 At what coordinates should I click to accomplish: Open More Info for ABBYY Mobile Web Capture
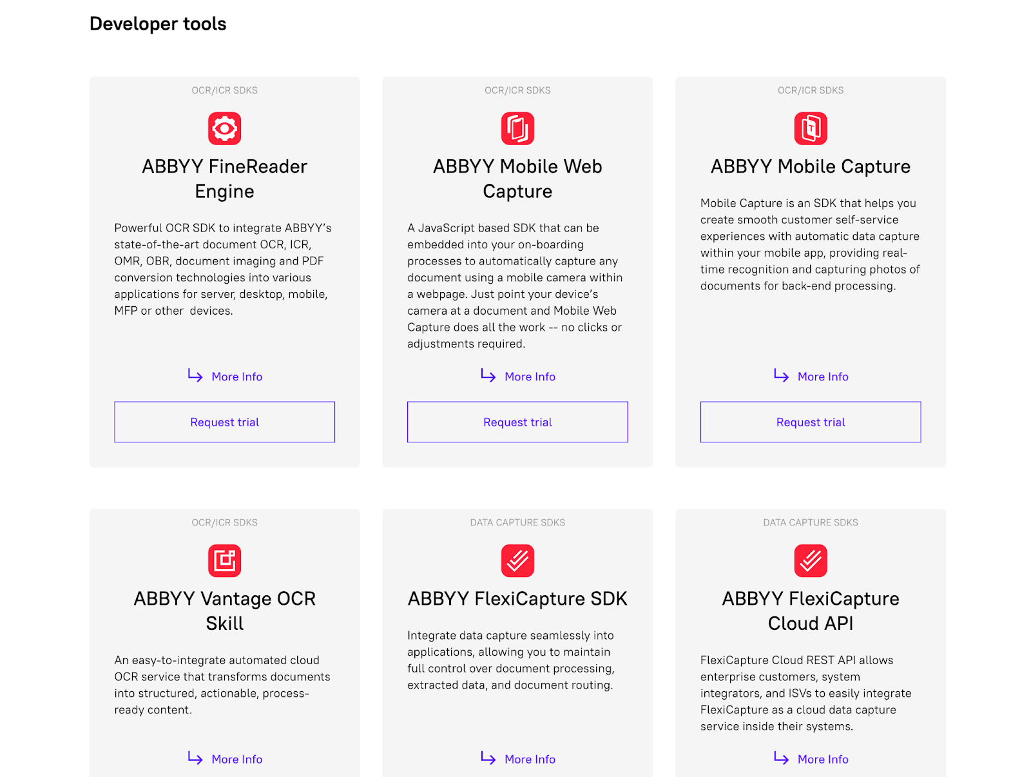click(x=530, y=377)
